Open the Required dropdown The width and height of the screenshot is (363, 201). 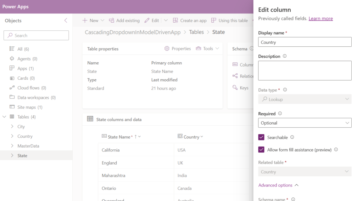tap(305, 123)
